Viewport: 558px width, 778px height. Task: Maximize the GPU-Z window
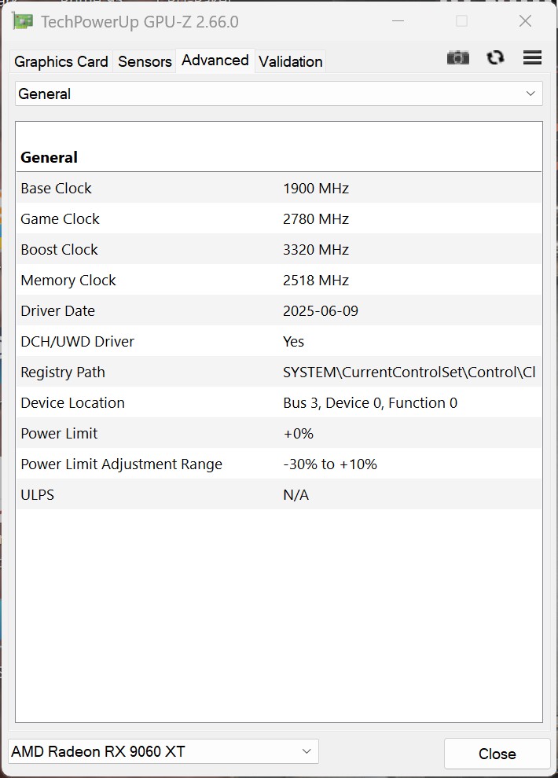pos(461,21)
